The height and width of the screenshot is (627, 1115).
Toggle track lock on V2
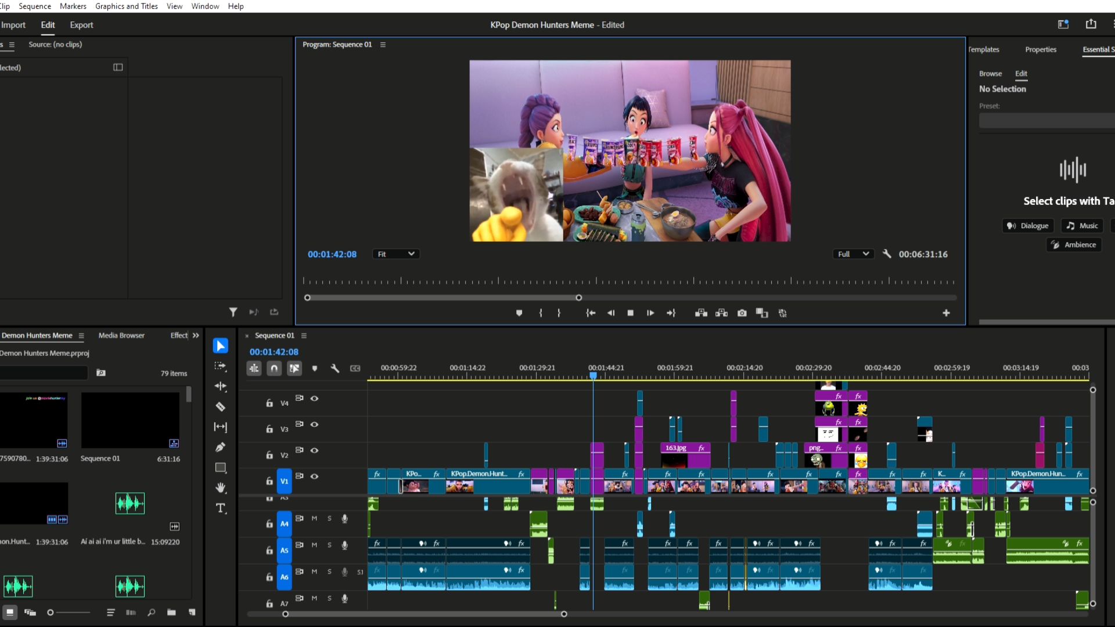(x=269, y=455)
